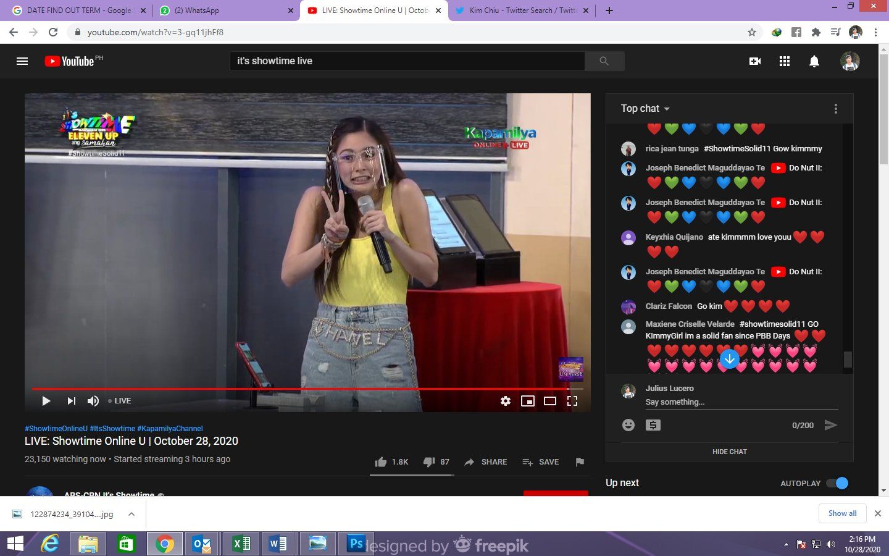Skip to next video
Image resolution: width=889 pixels, height=556 pixels.
[x=71, y=401]
